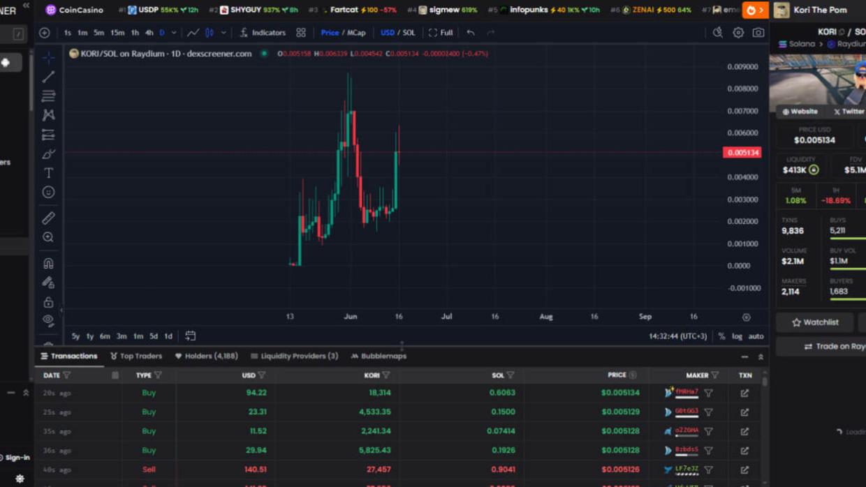Select the 15m timeframe

click(x=117, y=33)
